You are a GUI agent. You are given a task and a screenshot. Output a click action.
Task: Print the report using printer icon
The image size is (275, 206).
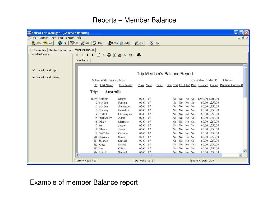(109, 55)
